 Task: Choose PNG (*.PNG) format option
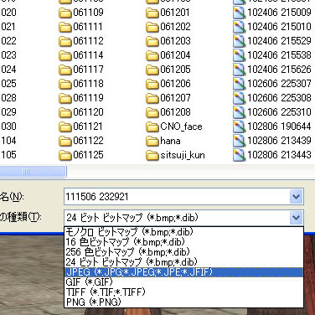click(183, 302)
